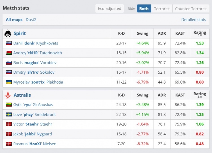Select the Both side filter
212x153 pixels.
pyautogui.click(x=144, y=8)
